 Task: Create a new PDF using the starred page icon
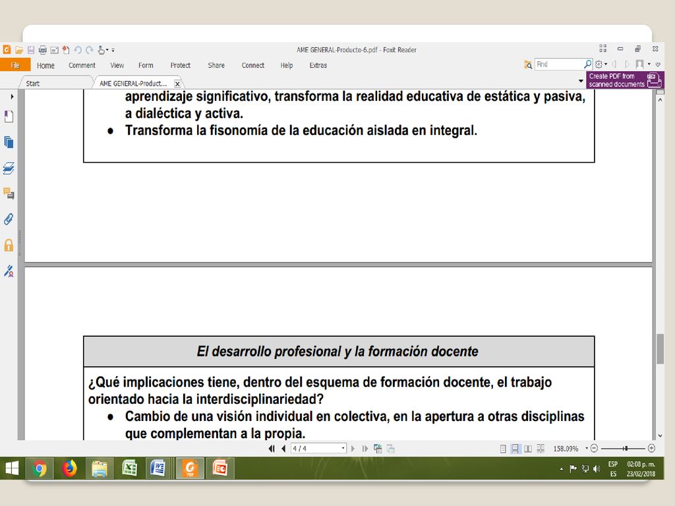pos(66,50)
